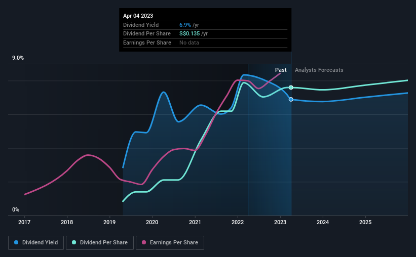This screenshot has width=416, height=257.
Task: Click the 2019 x-axis label
Action: tap(109, 222)
